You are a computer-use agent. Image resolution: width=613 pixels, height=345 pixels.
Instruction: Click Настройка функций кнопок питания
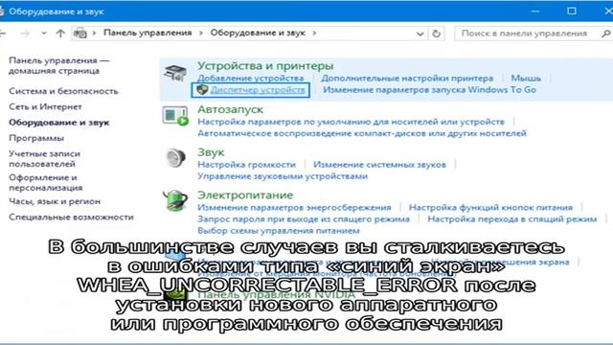point(490,207)
